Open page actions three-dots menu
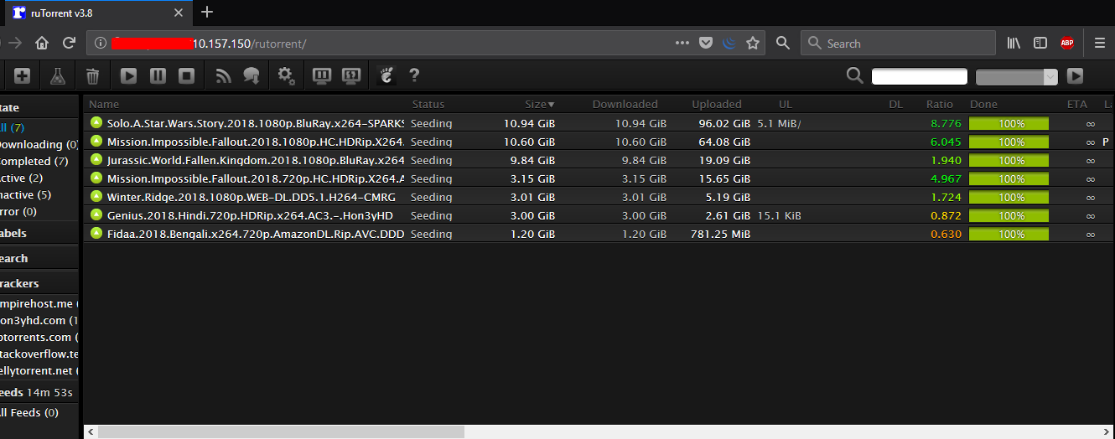This screenshot has height=439, width=1115. point(682,43)
